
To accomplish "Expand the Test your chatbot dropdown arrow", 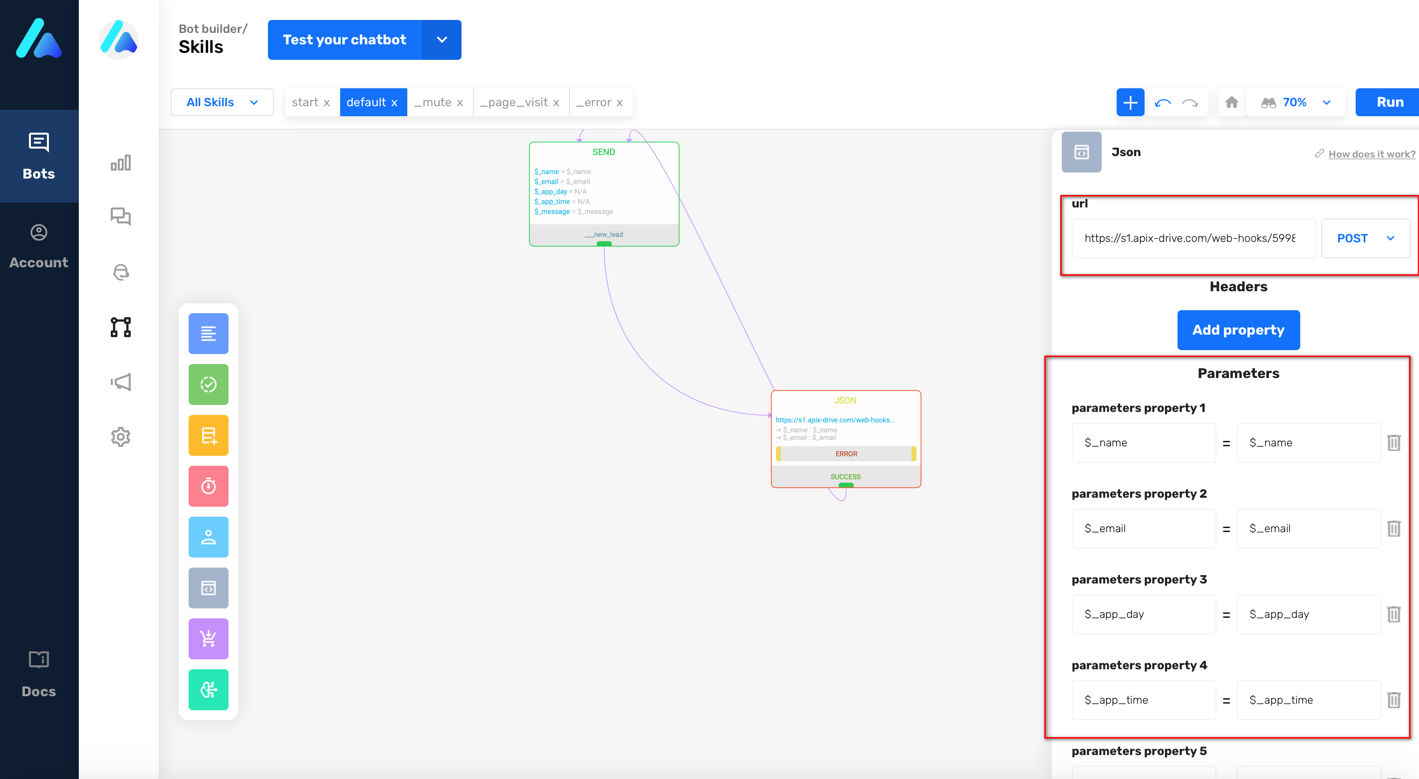I will [x=442, y=39].
